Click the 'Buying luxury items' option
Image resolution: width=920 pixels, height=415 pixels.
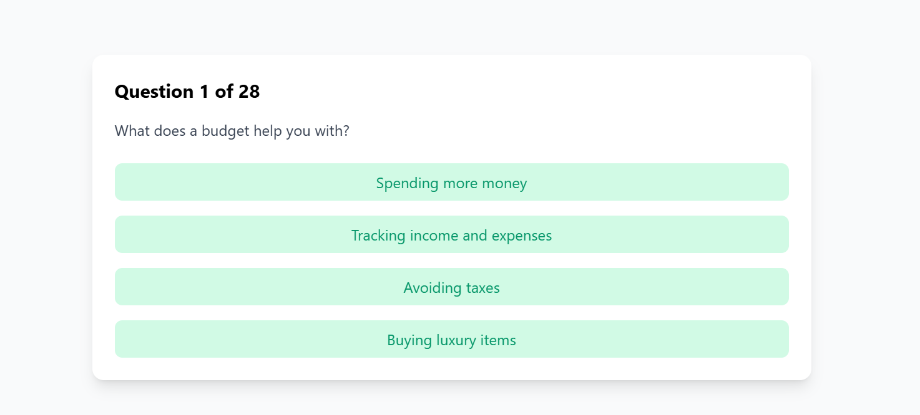click(x=451, y=340)
